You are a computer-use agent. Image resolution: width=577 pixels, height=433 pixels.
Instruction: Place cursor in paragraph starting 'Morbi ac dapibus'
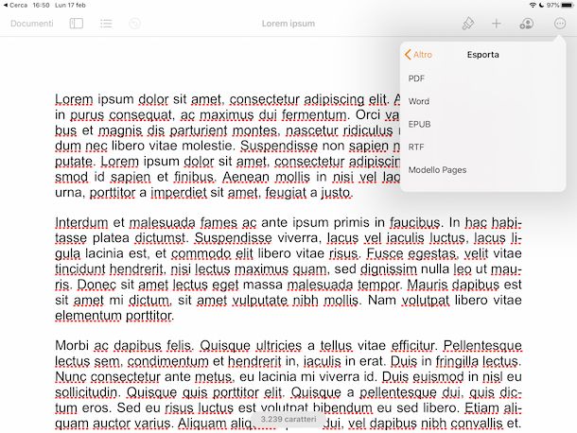click(x=288, y=384)
